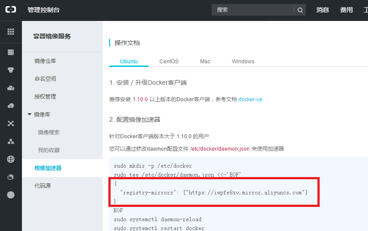This screenshot has height=231, width=368.
Task: Click the cloud with arrow sidebar icon
Action: click(11, 106)
